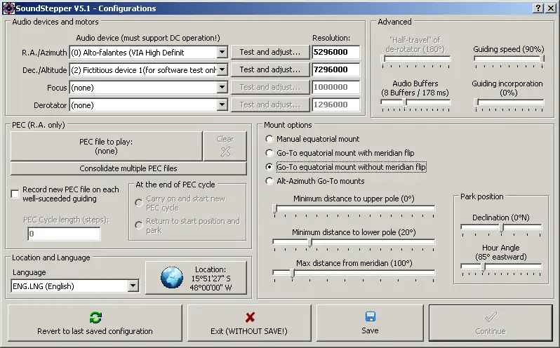The image size is (560, 348).
Task: Click the Park position Hour Angle slider
Action: (x=502, y=268)
